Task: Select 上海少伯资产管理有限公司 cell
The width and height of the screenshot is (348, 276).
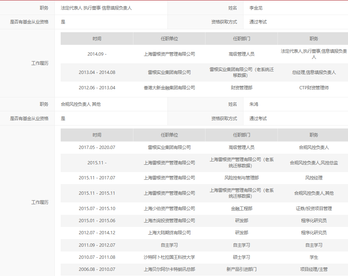Action: 169,208
